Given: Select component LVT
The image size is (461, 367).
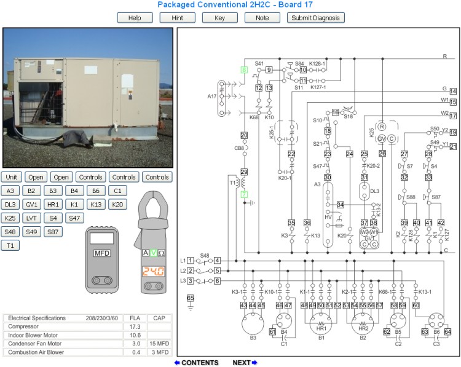Looking at the screenshot, I should click(x=31, y=218).
